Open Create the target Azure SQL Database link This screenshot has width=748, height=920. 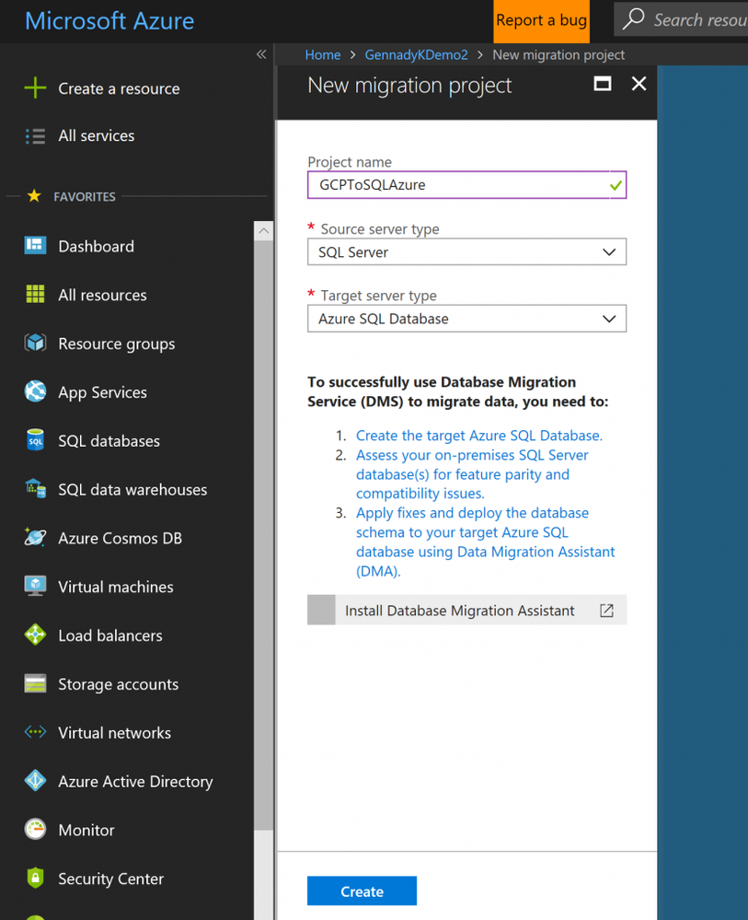(x=479, y=436)
